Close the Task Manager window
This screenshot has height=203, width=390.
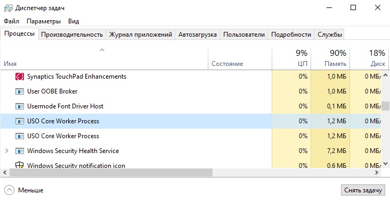(378, 7)
